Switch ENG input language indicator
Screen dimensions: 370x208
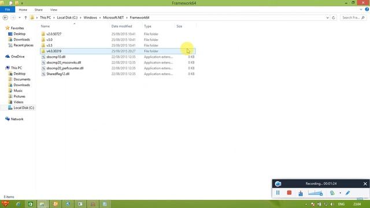341,204
